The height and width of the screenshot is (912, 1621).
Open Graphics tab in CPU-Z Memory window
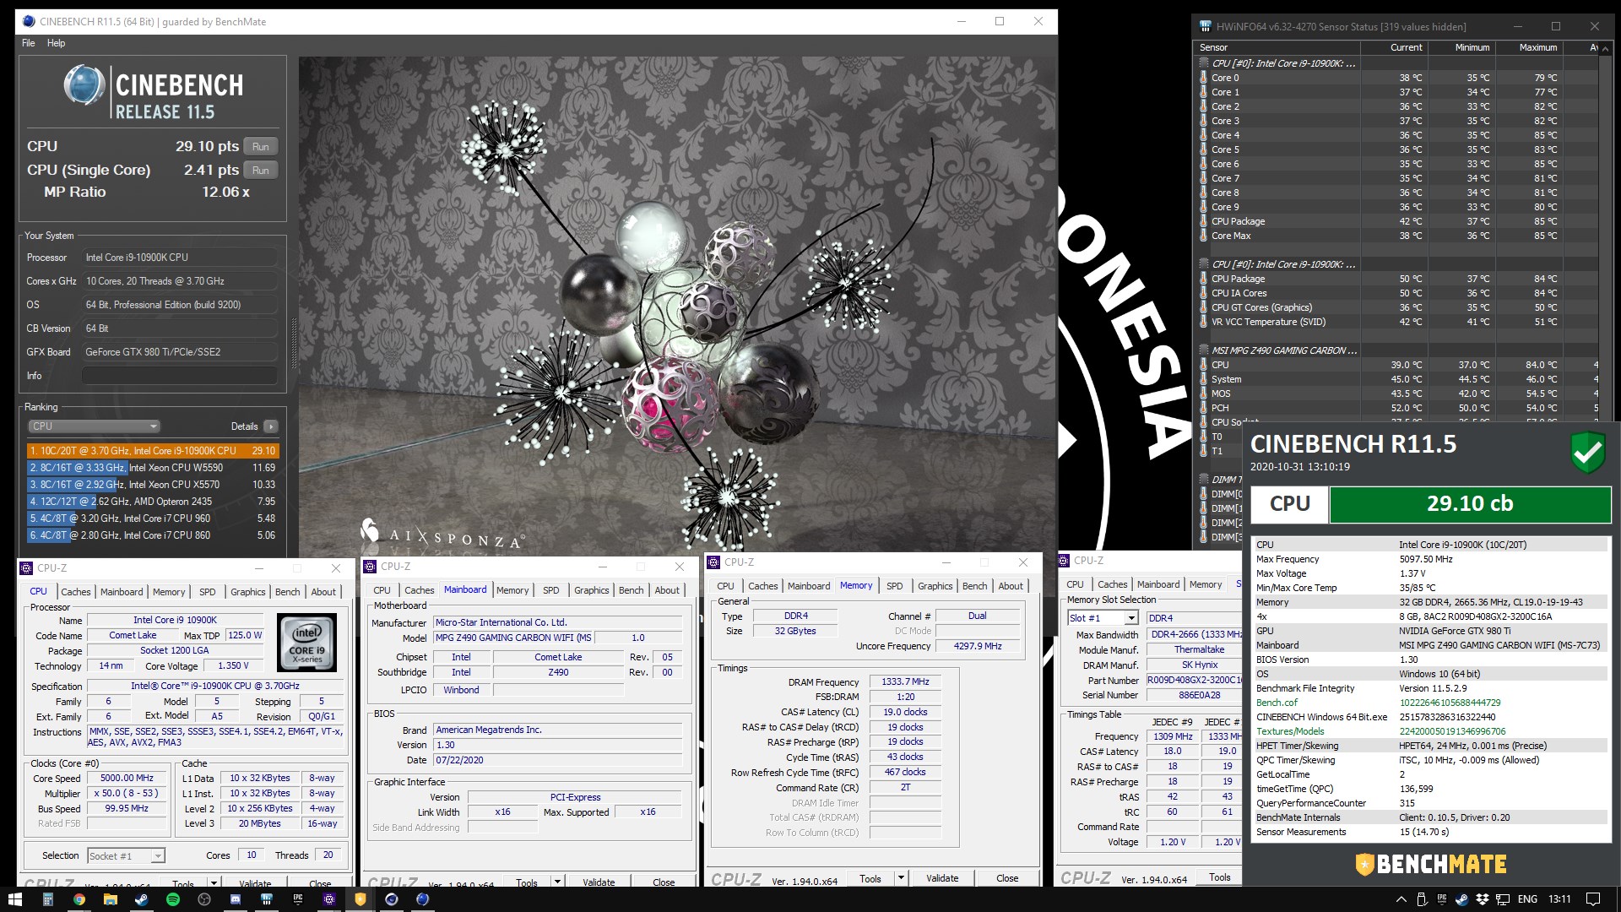click(x=935, y=586)
